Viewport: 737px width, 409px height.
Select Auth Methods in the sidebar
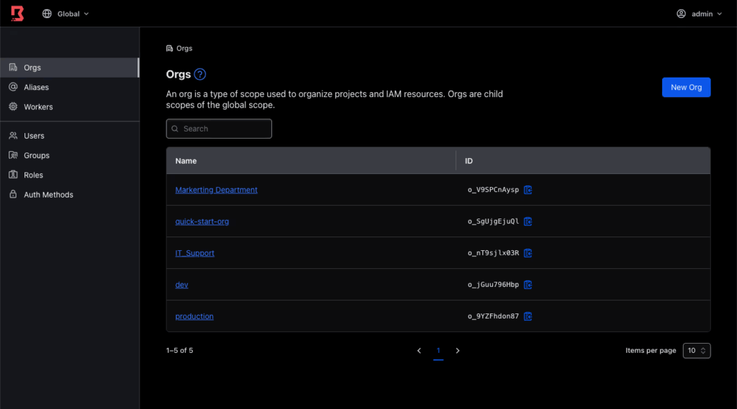point(48,194)
